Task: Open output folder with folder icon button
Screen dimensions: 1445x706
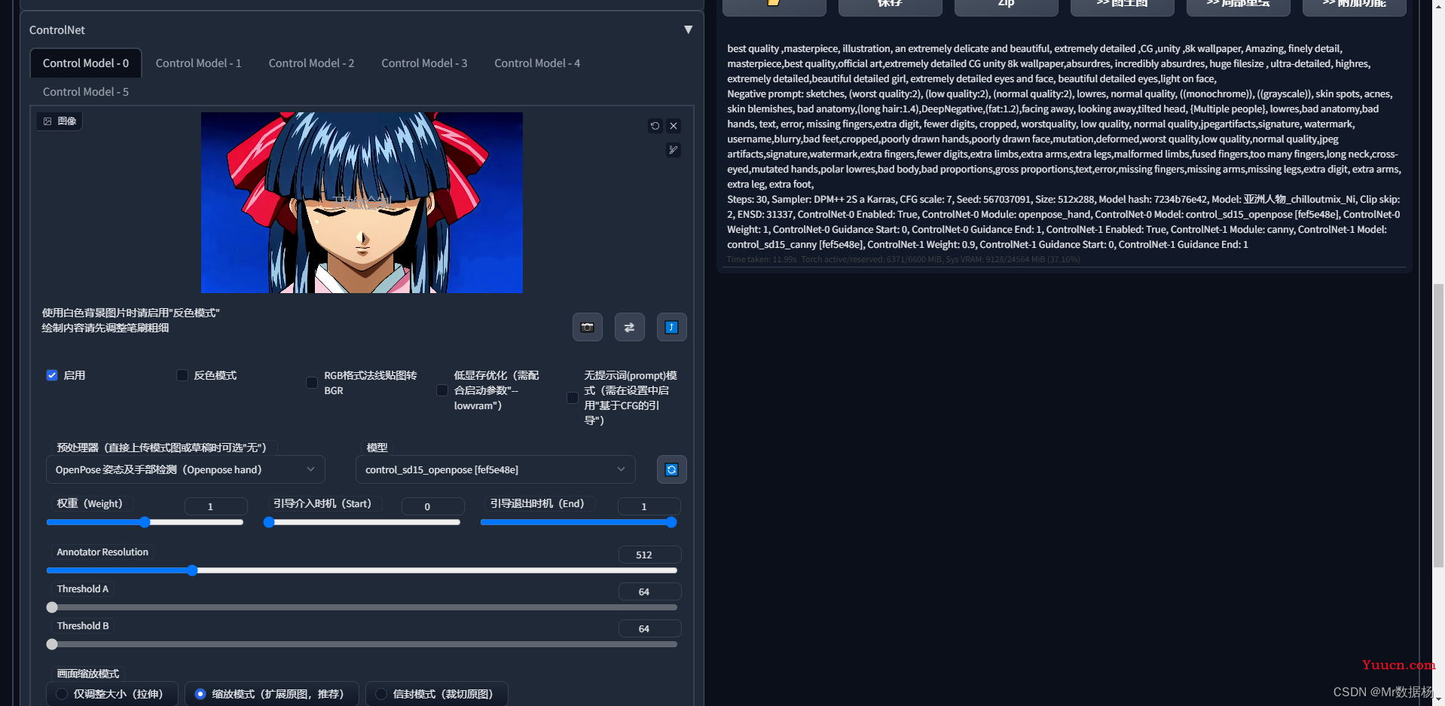Action: click(x=774, y=4)
